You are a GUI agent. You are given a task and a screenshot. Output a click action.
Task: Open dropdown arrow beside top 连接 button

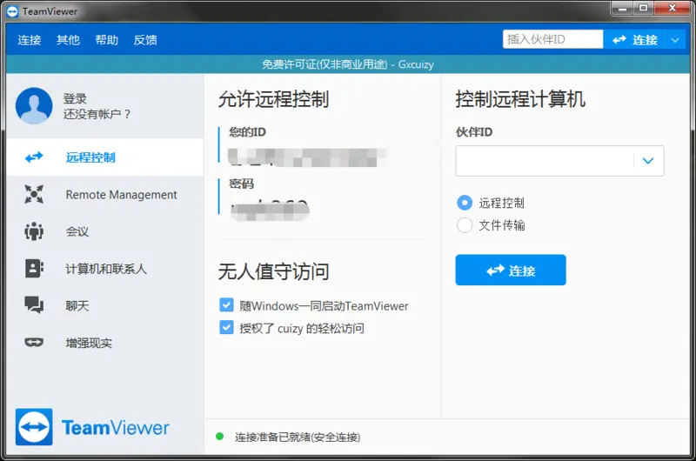tap(675, 40)
